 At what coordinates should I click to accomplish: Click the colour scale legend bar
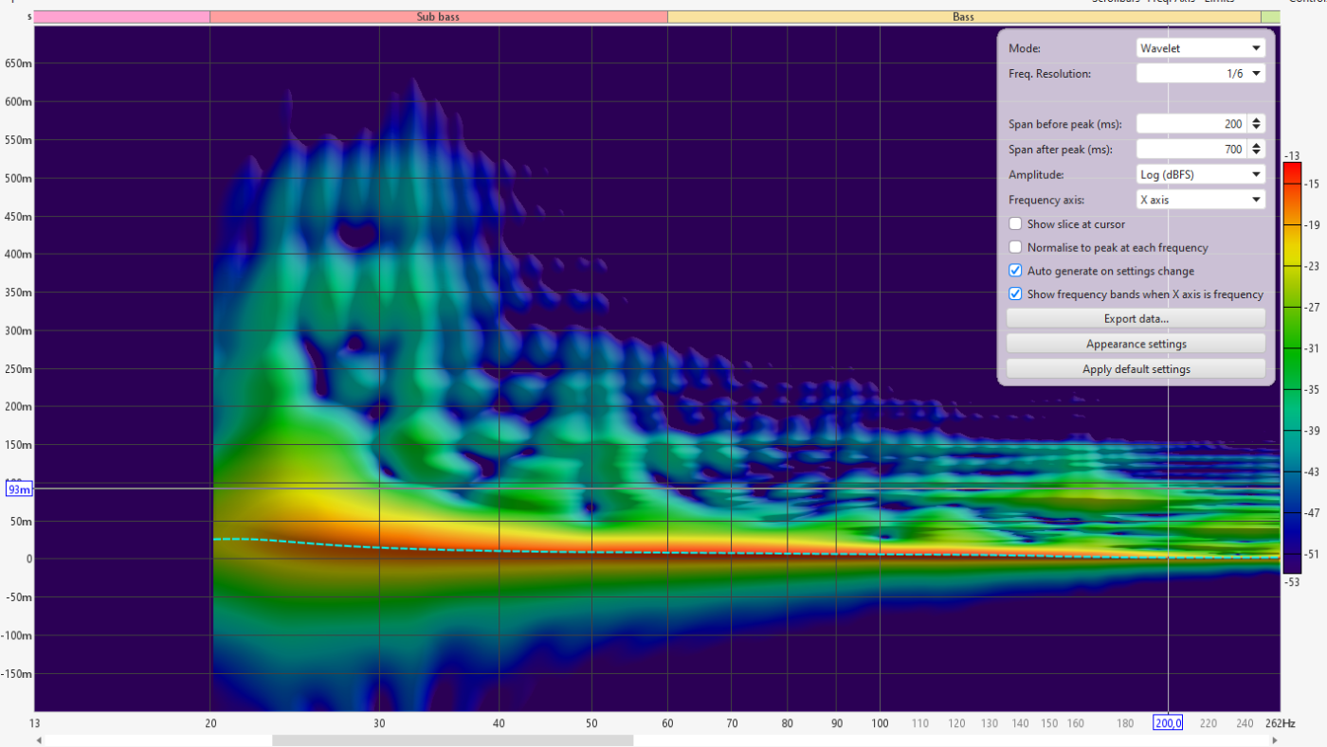1291,367
